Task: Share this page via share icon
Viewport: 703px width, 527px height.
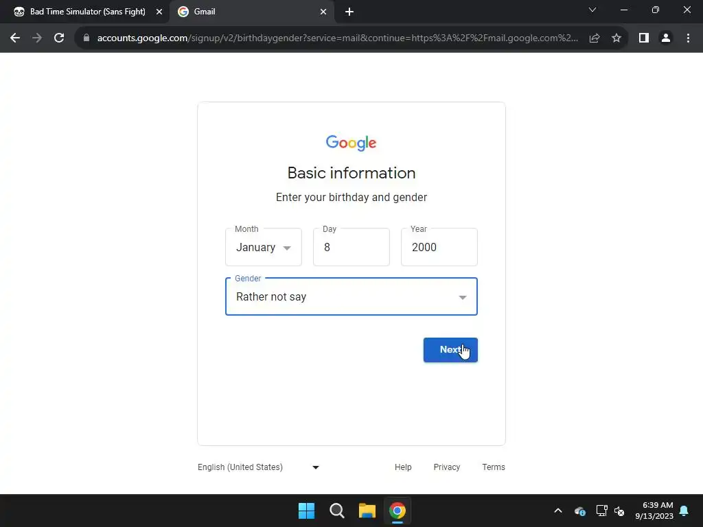Action: point(595,38)
